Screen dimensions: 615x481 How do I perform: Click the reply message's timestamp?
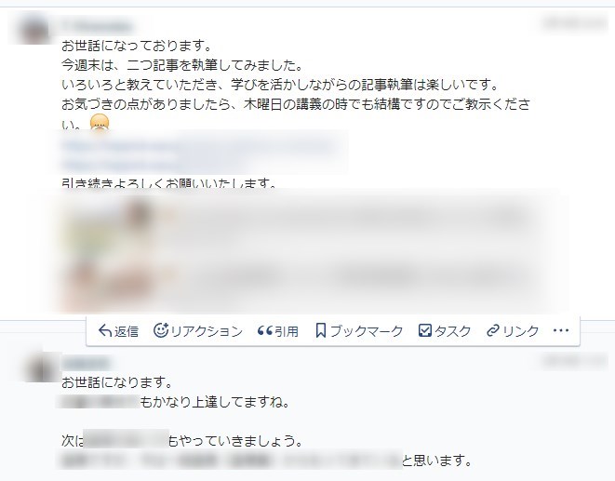click(575, 361)
